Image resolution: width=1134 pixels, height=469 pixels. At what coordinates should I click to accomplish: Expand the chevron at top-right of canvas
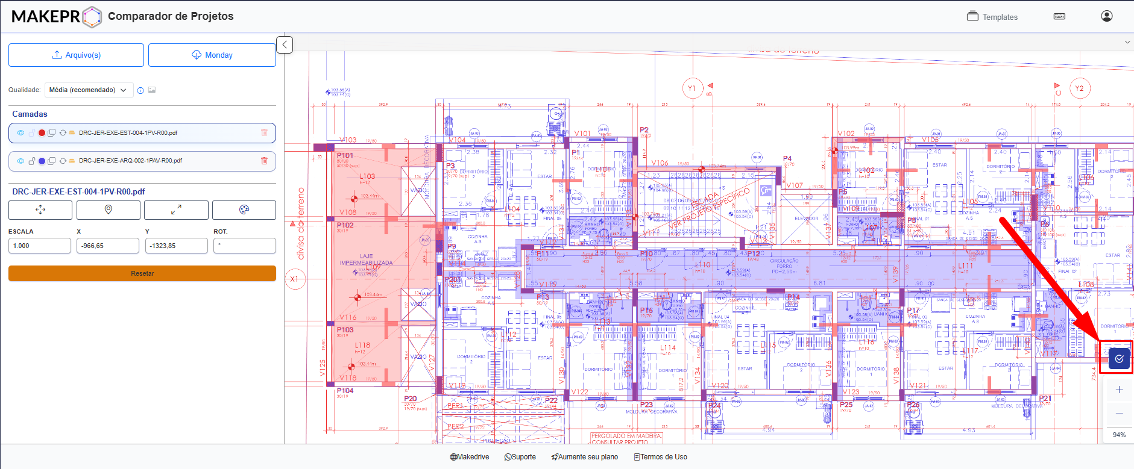(x=1127, y=42)
